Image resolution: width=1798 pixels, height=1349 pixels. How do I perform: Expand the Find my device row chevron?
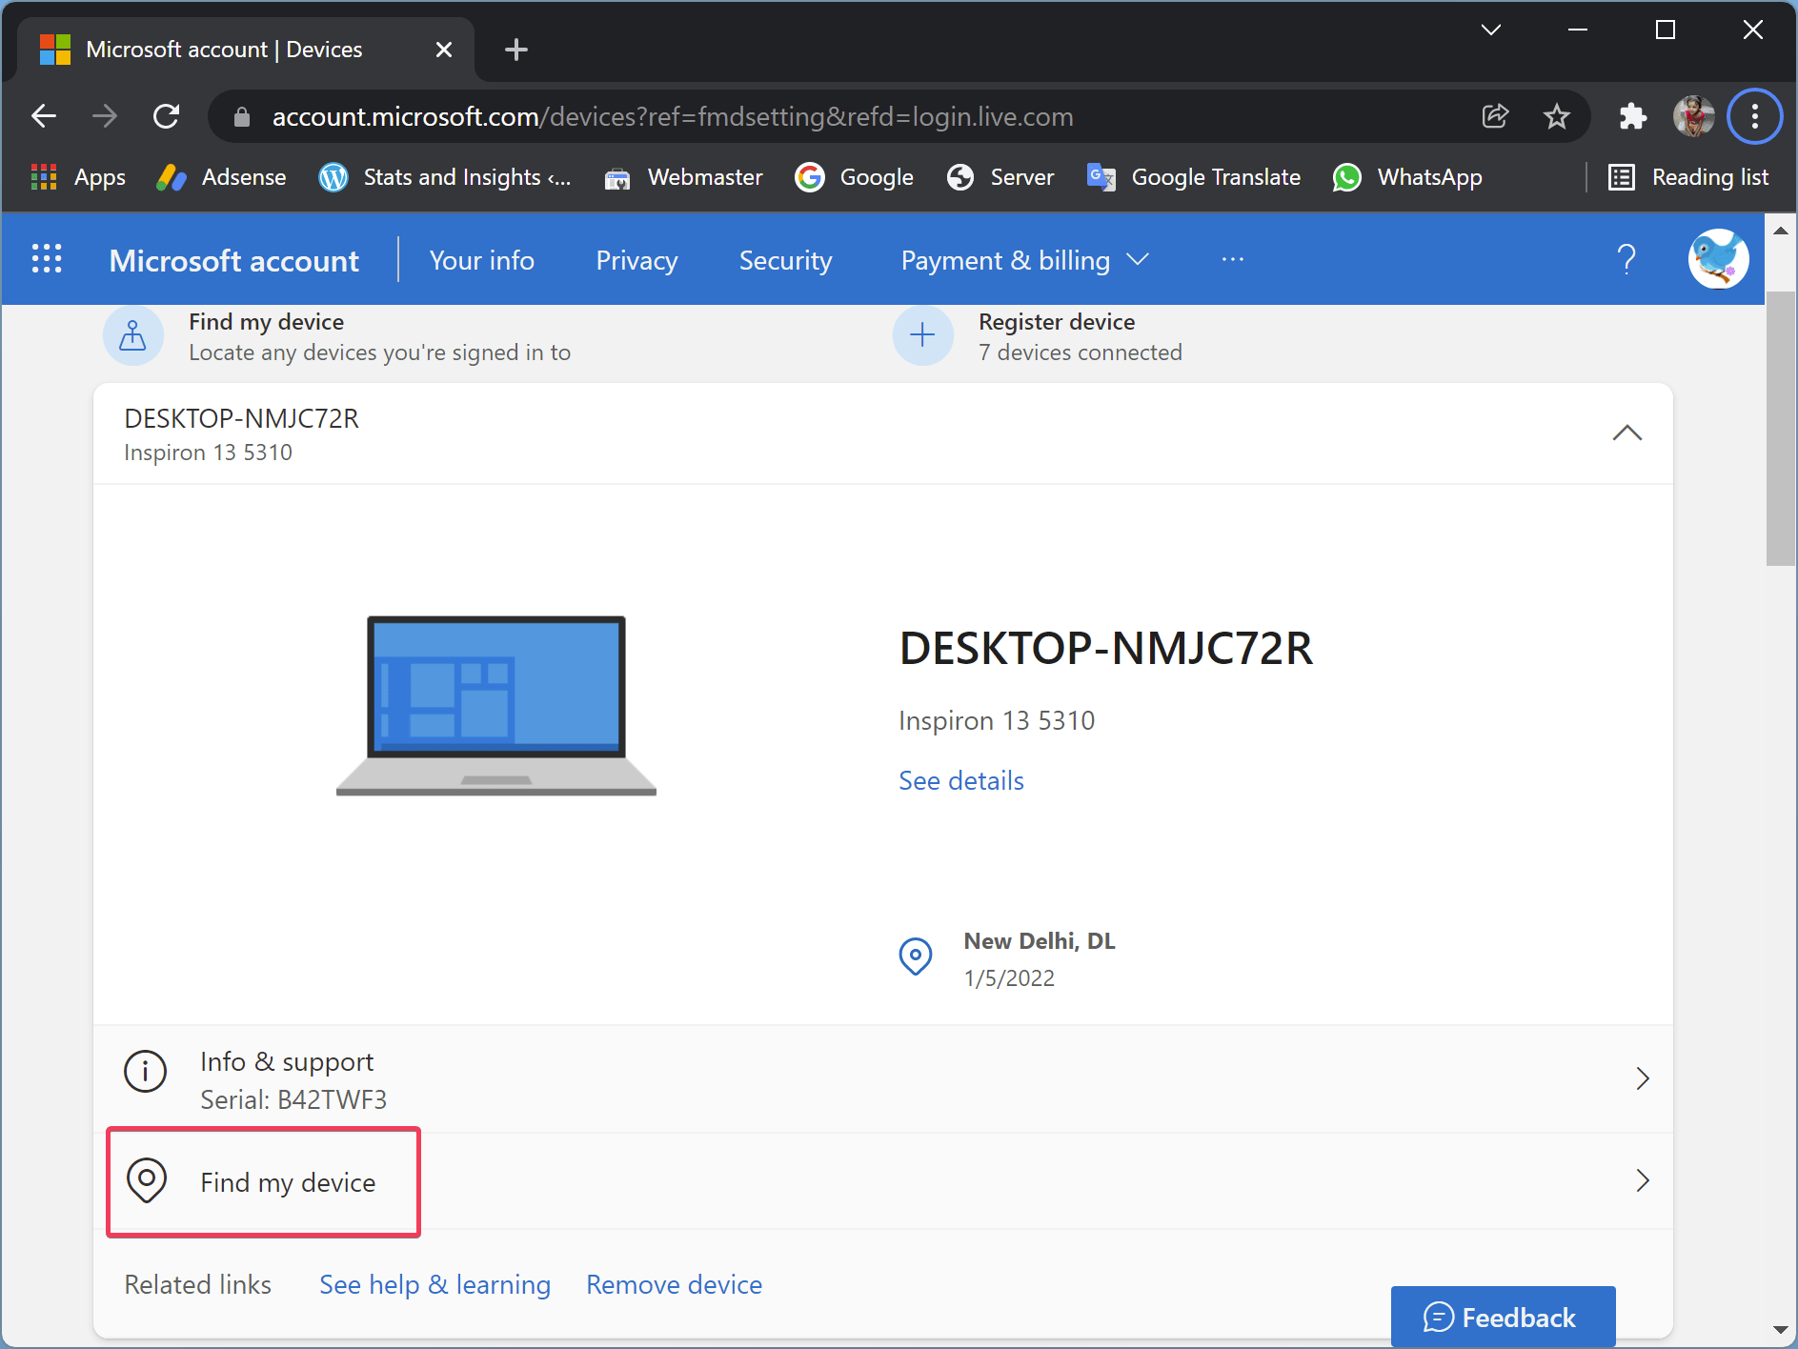pyautogui.click(x=1642, y=1180)
